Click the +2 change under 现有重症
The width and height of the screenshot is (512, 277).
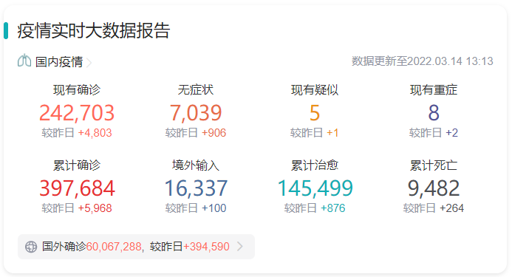(x=452, y=133)
